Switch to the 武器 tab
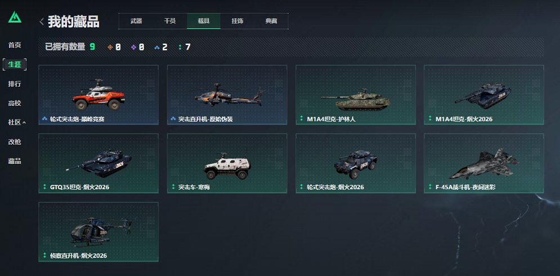The image size is (560, 276). click(x=136, y=21)
